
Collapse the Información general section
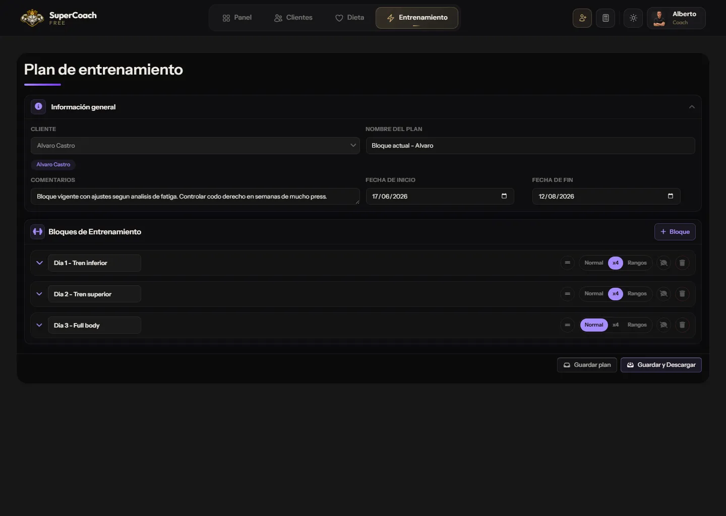click(692, 107)
